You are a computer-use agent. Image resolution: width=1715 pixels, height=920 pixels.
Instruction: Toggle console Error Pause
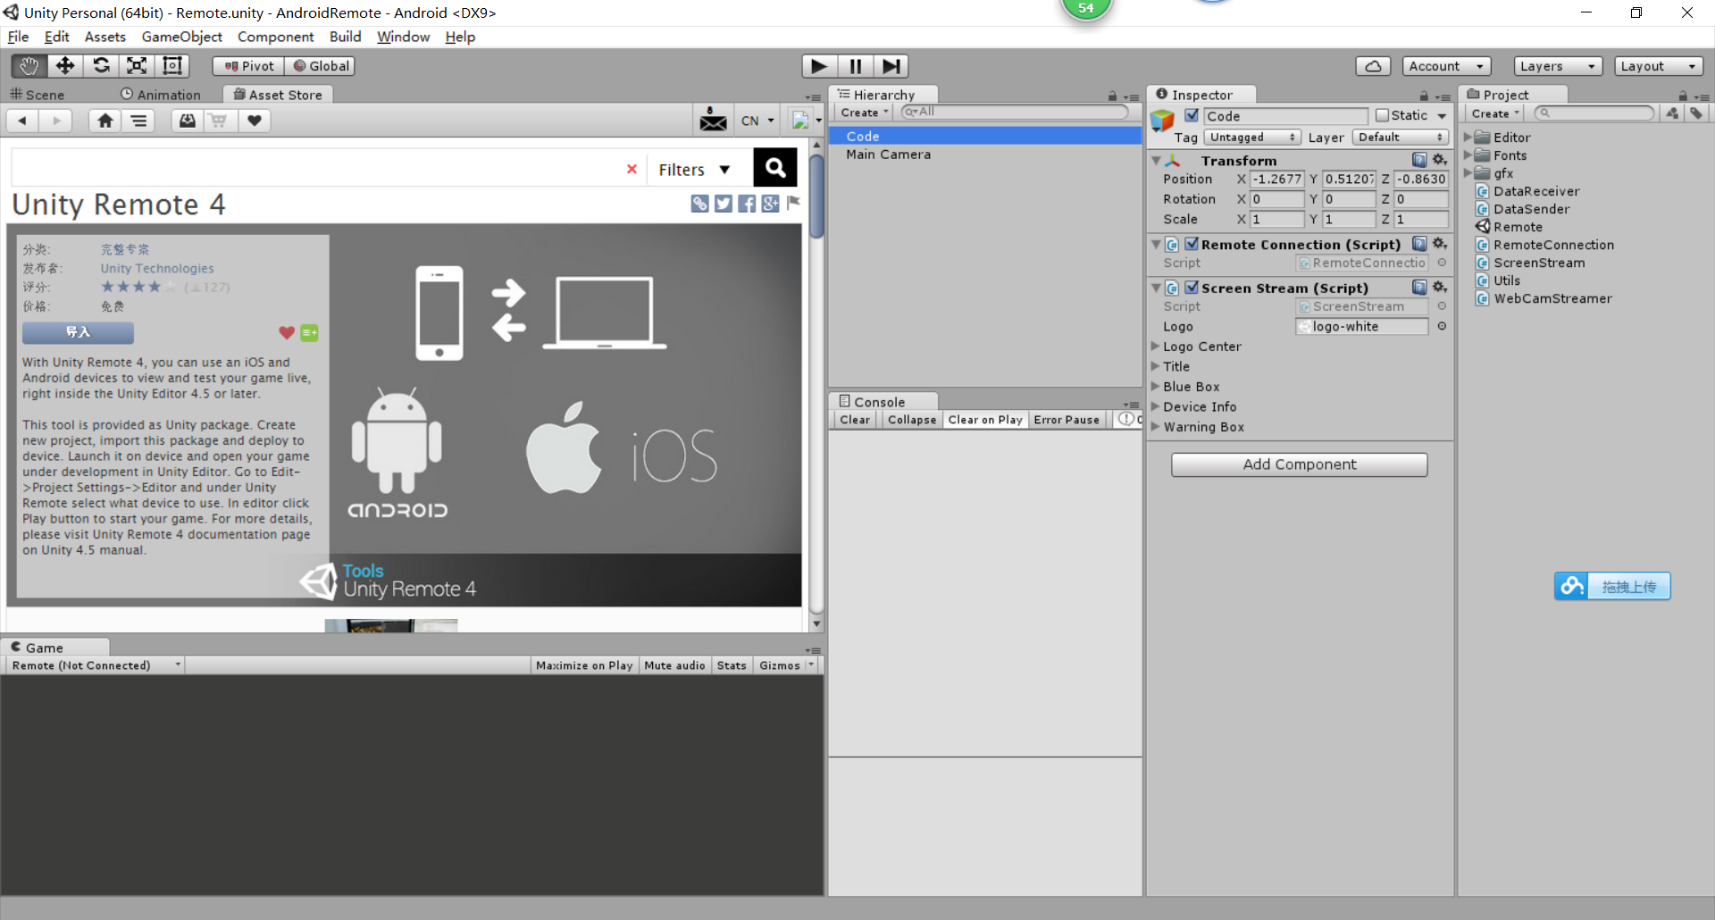tap(1067, 420)
